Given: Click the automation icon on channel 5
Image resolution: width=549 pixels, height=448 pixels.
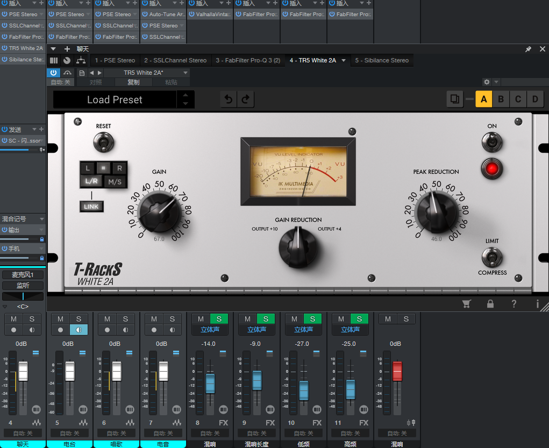Looking at the screenshot, I should click(x=83, y=423).
